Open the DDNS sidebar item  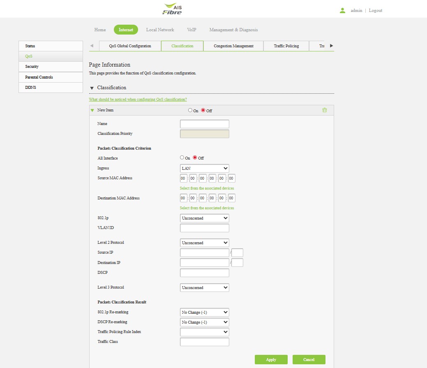click(51, 88)
